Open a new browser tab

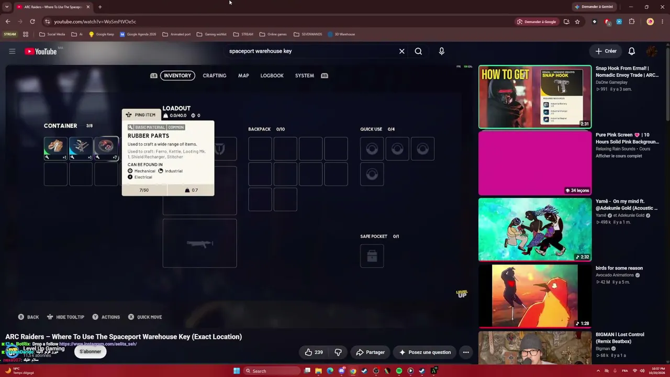click(100, 7)
